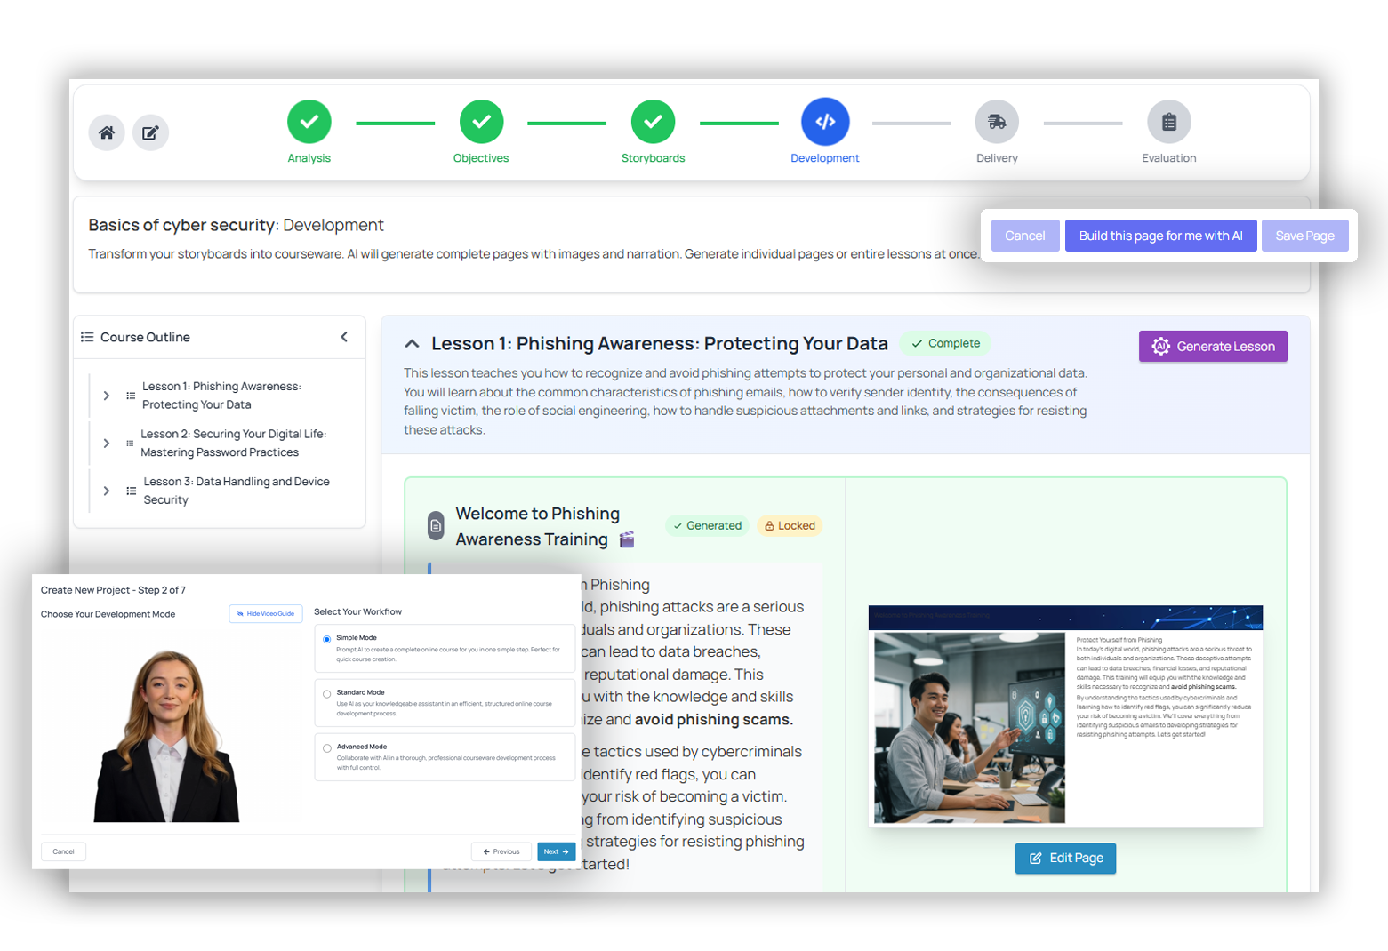Select the Simple Mode radio button
Image resolution: width=1388 pixels, height=951 pixels.
(325, 637)
